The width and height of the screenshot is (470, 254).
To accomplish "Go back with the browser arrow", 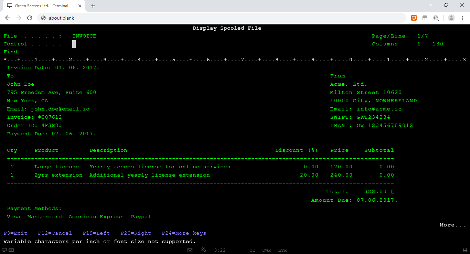I will (x=8, y=18).
